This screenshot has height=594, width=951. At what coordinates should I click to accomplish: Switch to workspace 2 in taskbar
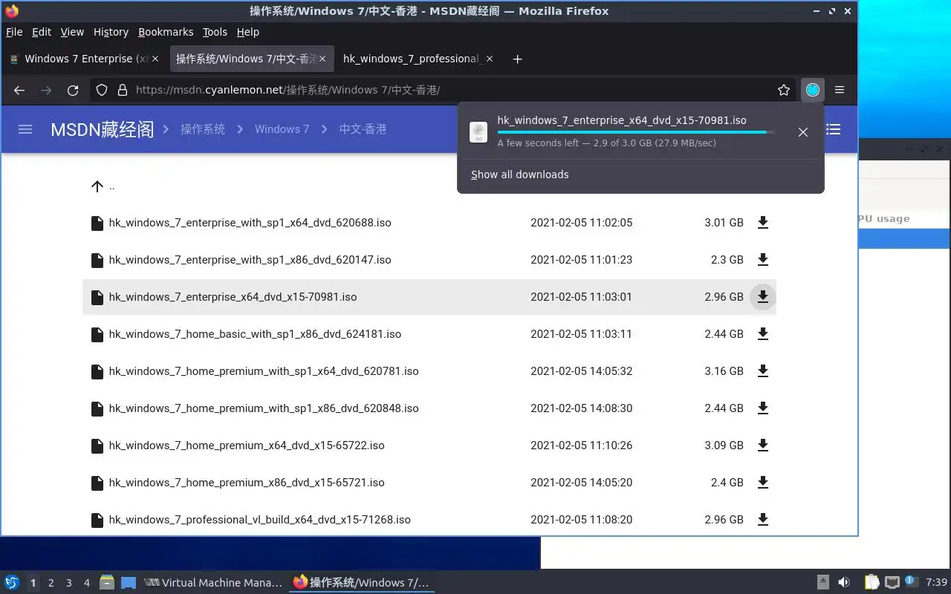point(51,583)
